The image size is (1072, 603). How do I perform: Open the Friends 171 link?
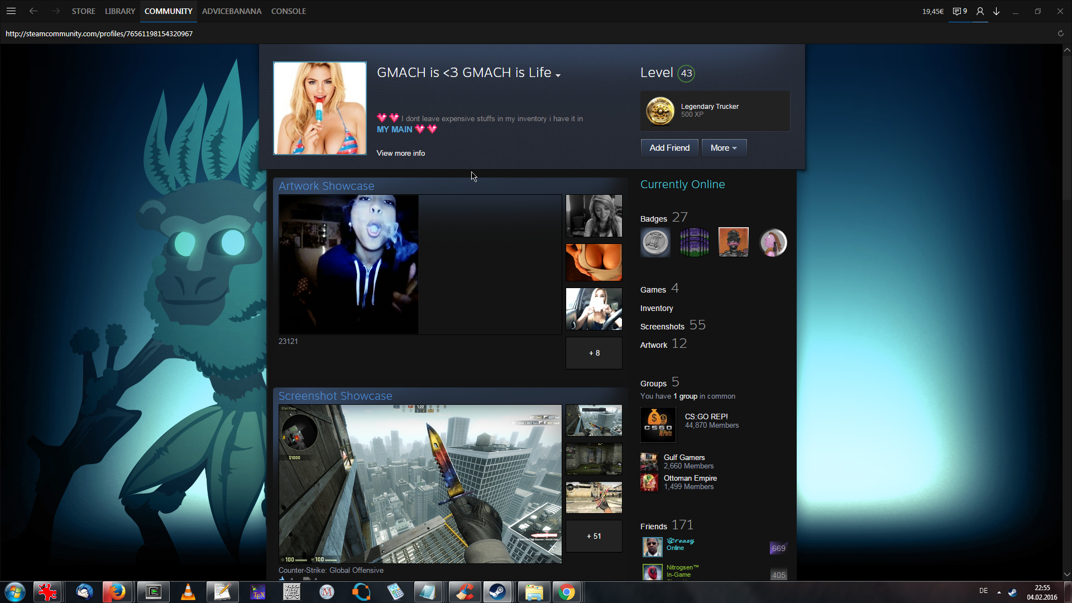tap(667, 525)
